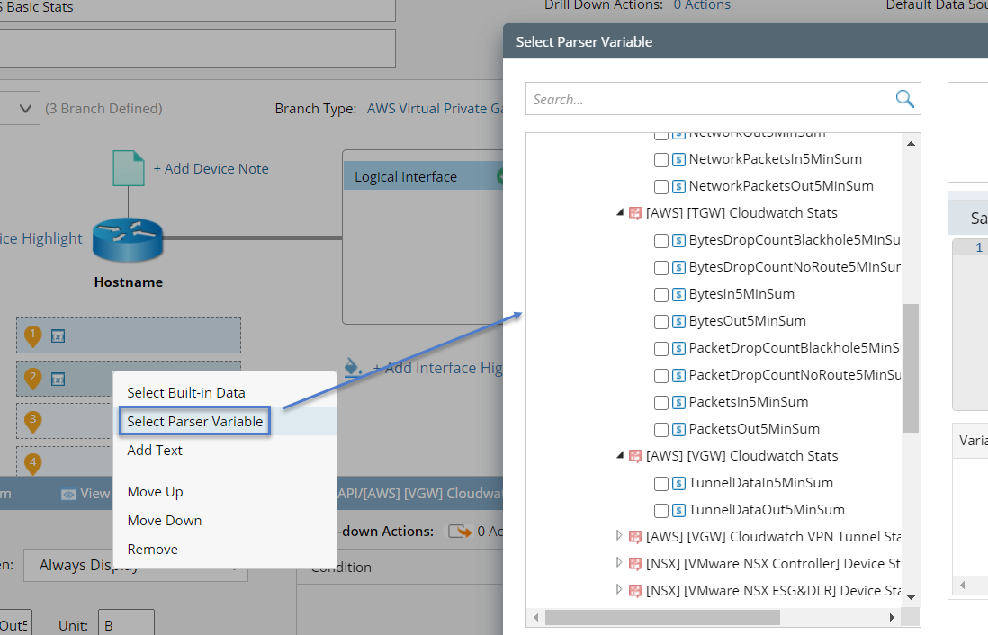Check the TunnelDataIn5MinSum checkbox

(x=661, y=484)
